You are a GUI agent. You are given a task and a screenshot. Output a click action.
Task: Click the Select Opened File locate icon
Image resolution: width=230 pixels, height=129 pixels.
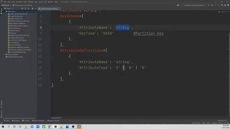pyautogui.click(x=22, y=9)
